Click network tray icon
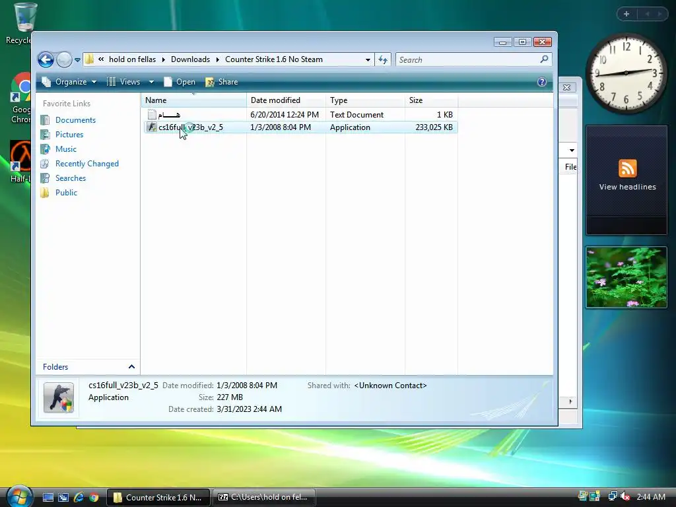The width and height of the screenshot is (676, 507). (612, 496)
